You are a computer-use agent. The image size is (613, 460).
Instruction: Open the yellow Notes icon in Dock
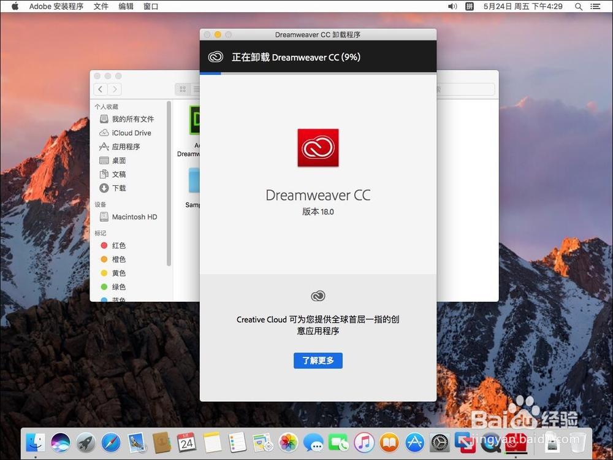point(212,443)
